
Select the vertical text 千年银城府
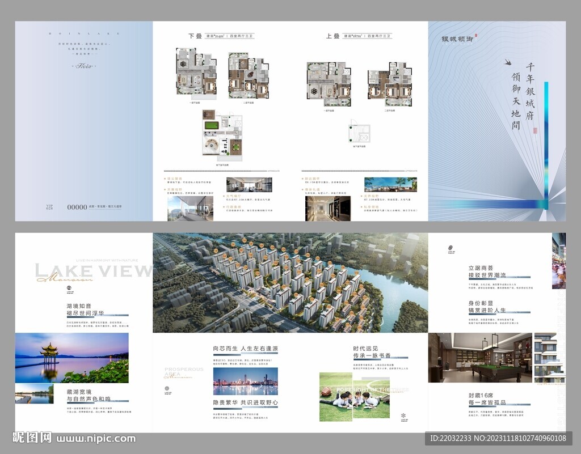click(530, 91)
